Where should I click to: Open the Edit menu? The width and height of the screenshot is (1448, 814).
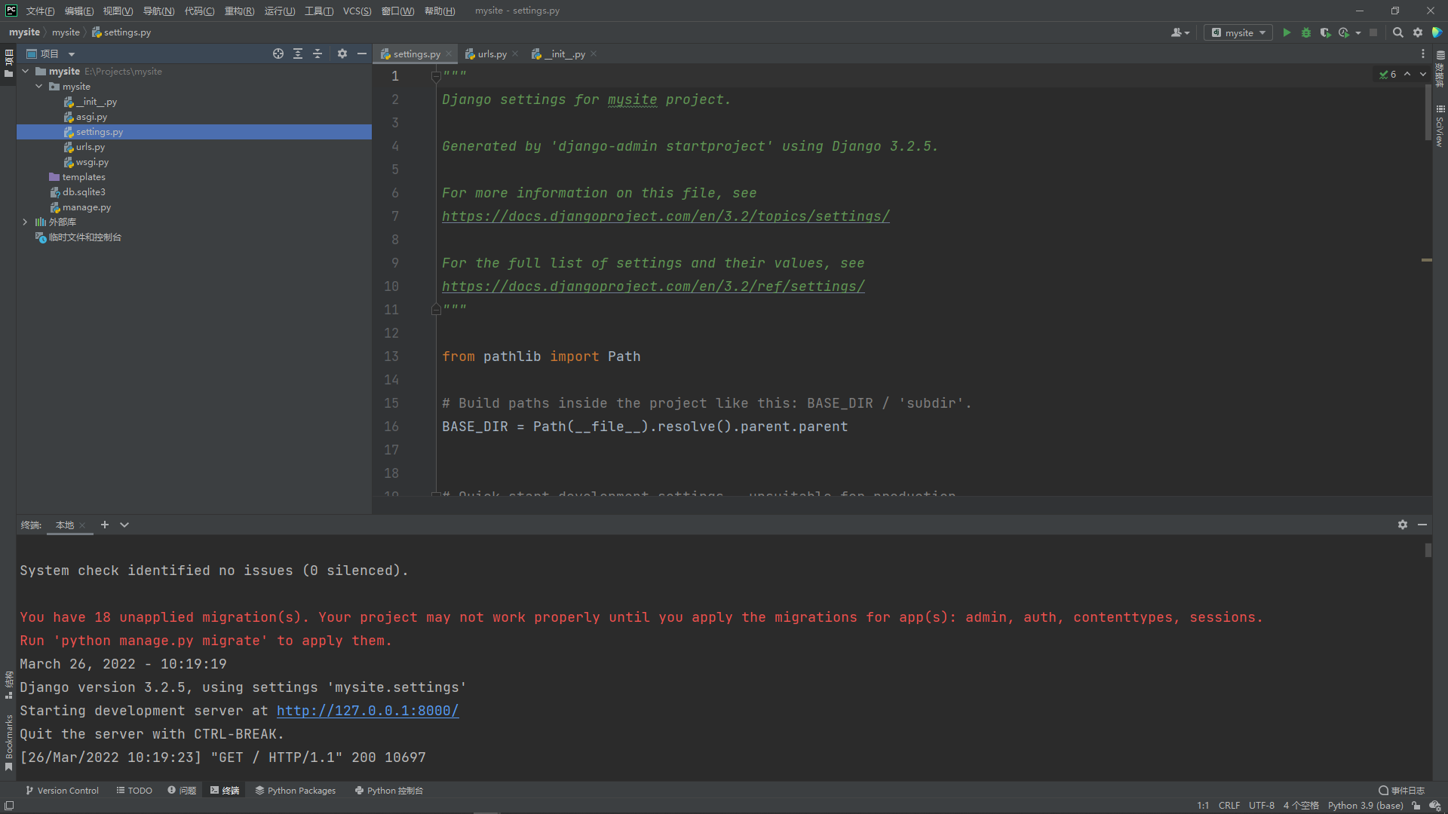tap(79, 11)
